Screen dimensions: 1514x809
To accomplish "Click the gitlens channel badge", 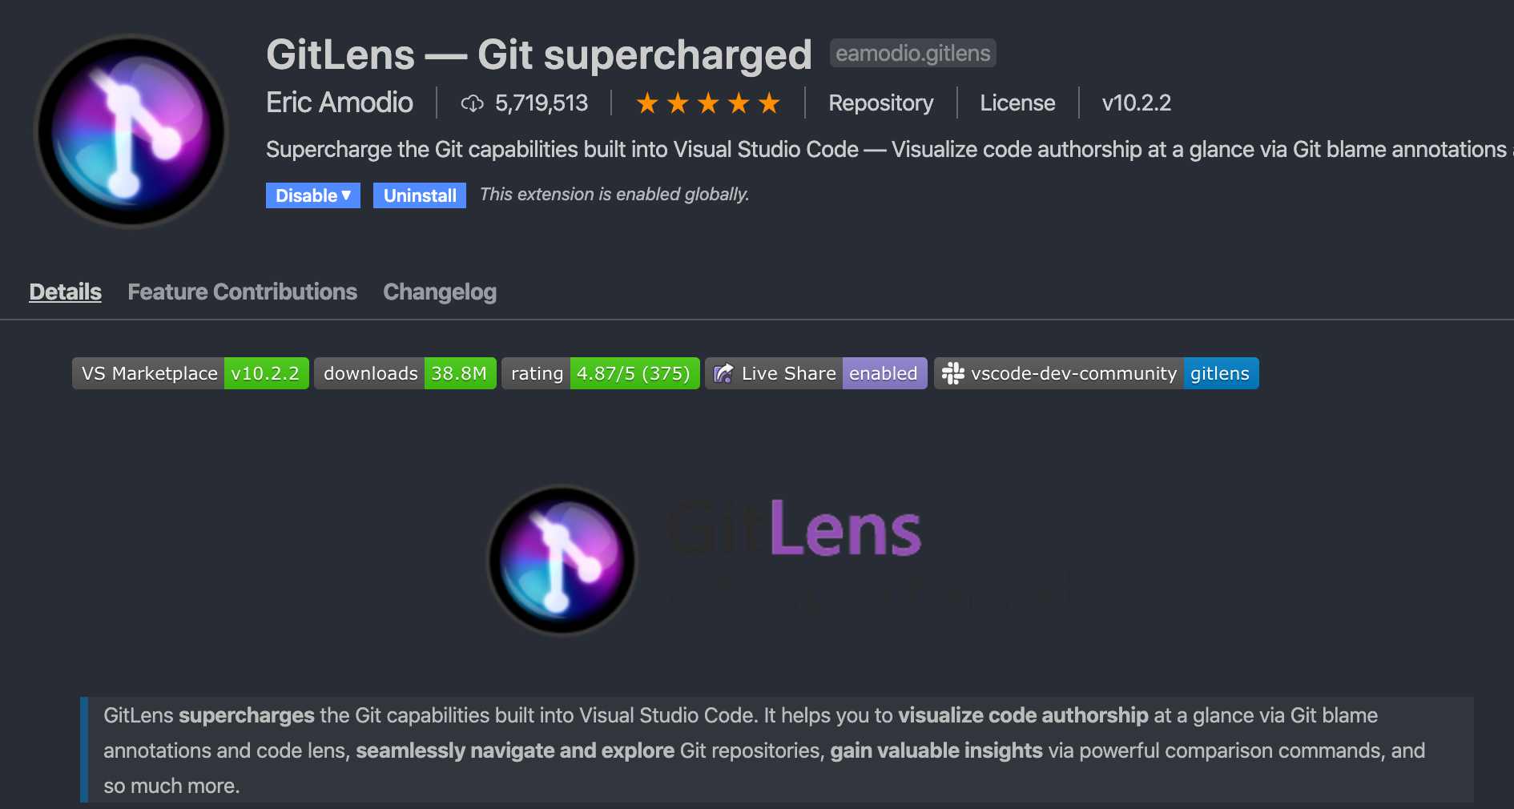I will coord(1219,372).
